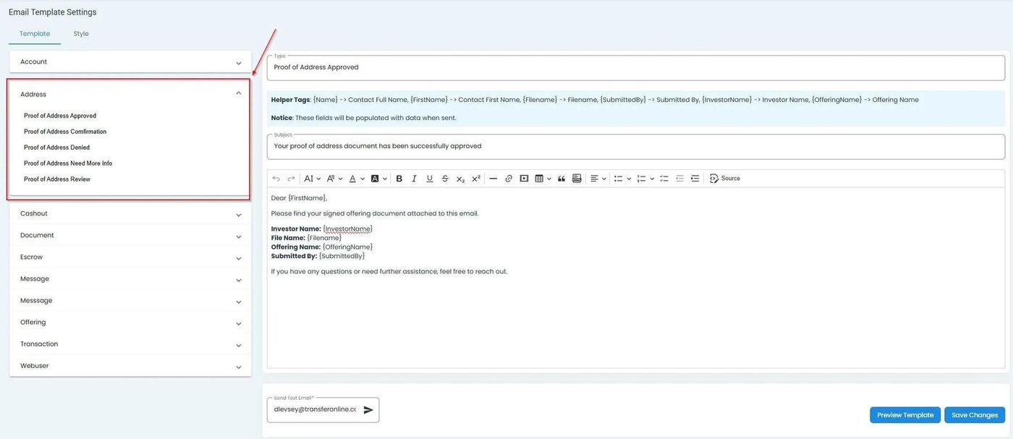The width and height of the screenshot is (1013, 439).
Task: Expand the Cashout template section
Action: click(130, 214)
